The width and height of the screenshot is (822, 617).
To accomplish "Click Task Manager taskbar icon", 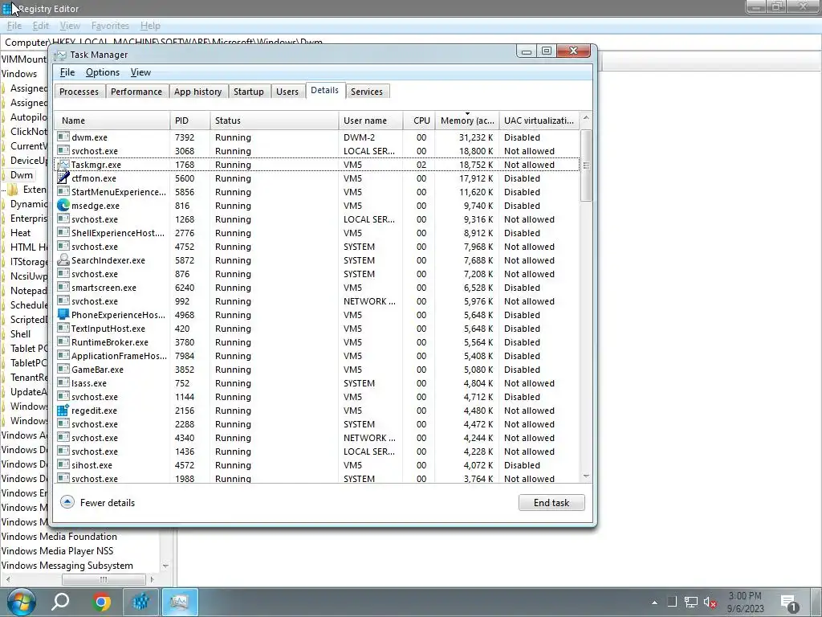I will (x=179, y=602).
